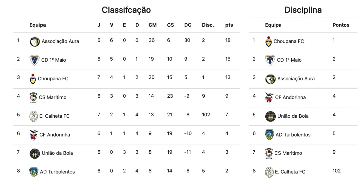Click E. Calheta FC crest in Disciplina table

[x=269, y=172]
